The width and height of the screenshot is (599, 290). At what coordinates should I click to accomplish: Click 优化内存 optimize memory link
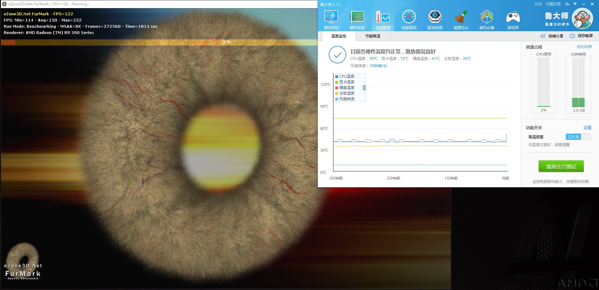(584, 47)
